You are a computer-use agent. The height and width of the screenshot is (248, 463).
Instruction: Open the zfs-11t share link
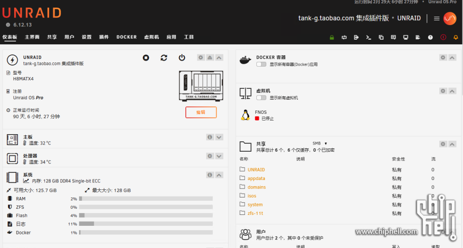click(255, 213)
